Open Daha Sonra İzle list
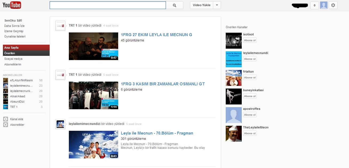This screenshot has width=349, height=168. click(x=14, y=26)
